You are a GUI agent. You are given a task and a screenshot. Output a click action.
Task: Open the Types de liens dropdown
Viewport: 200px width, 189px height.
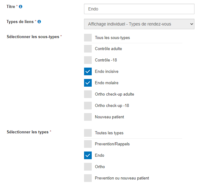(x=139, y=24)
